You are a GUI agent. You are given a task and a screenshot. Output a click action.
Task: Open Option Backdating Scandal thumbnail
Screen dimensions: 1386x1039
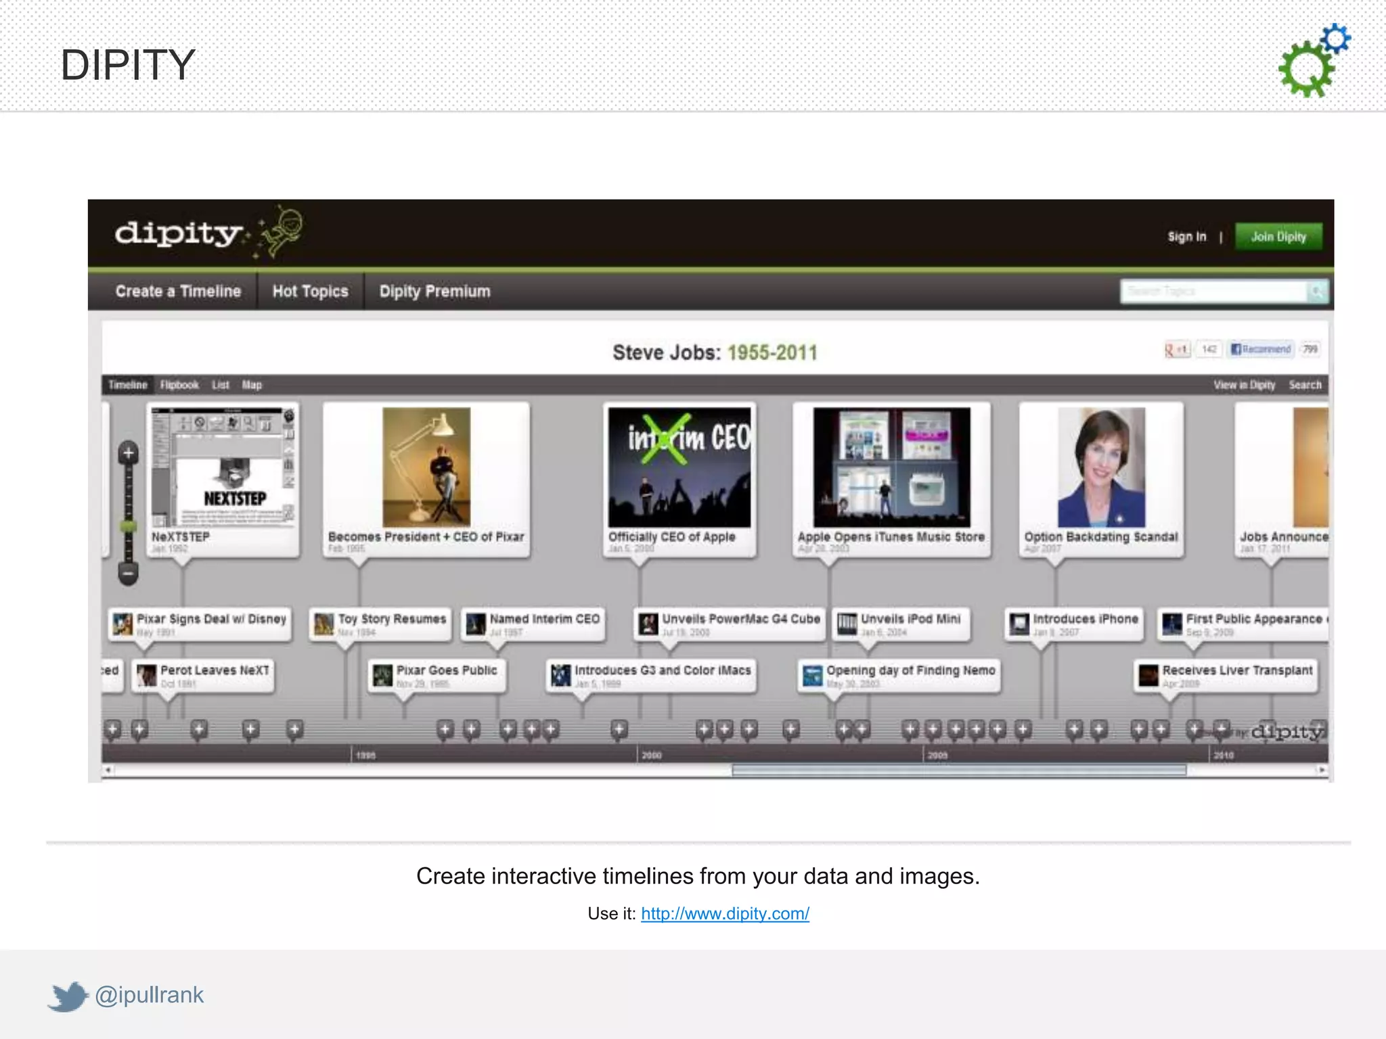(1102, 467)
